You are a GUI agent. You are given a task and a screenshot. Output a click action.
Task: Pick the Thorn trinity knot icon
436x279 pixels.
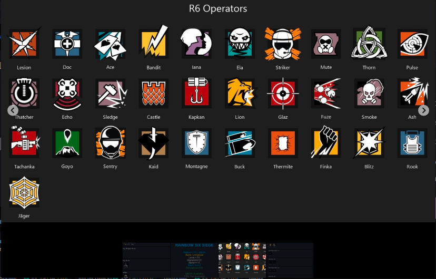(369, 44)
